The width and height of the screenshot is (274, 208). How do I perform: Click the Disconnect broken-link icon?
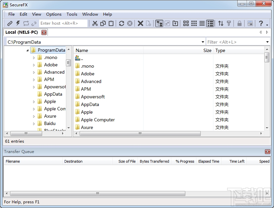point(34,23)
